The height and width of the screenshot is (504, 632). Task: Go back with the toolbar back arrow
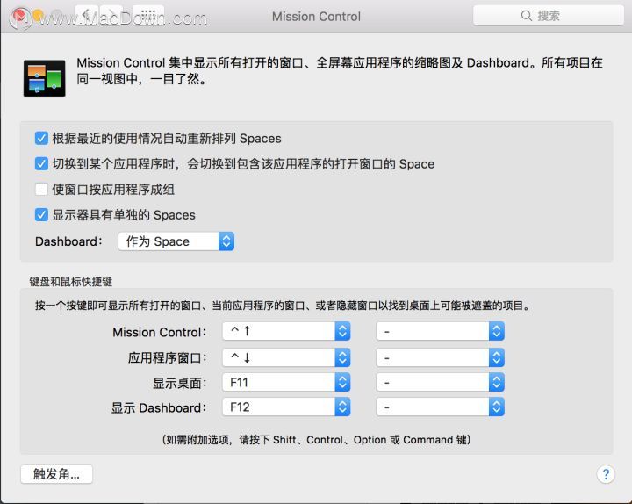click(87, 15)
